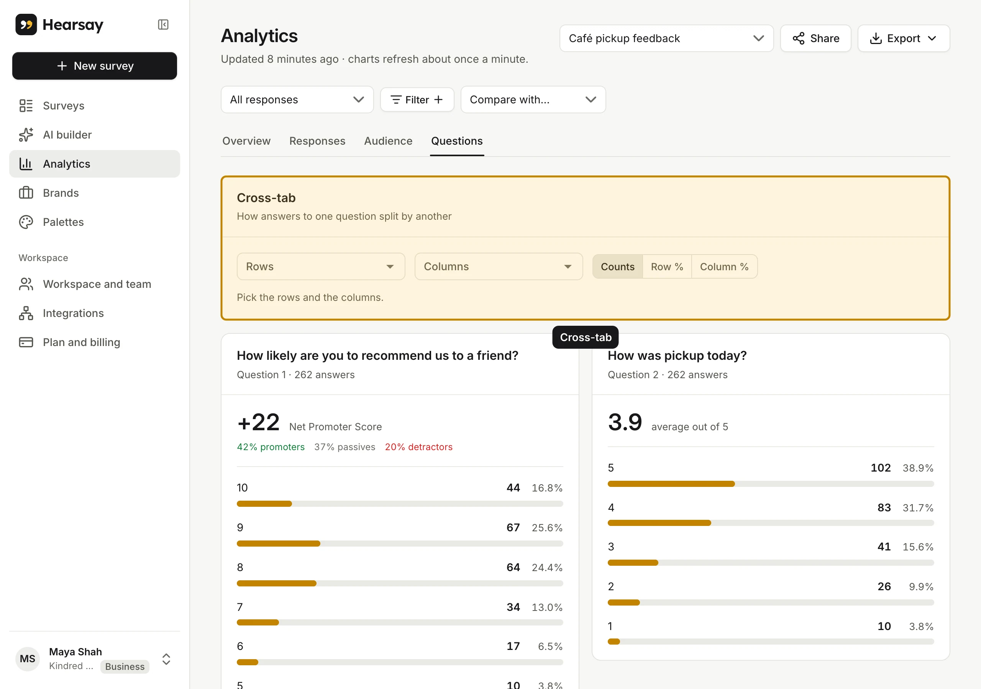Viewport: 981px width, 689px height.
Task: Open Surveys from the sidebar
Action: [x=94, y=105]
